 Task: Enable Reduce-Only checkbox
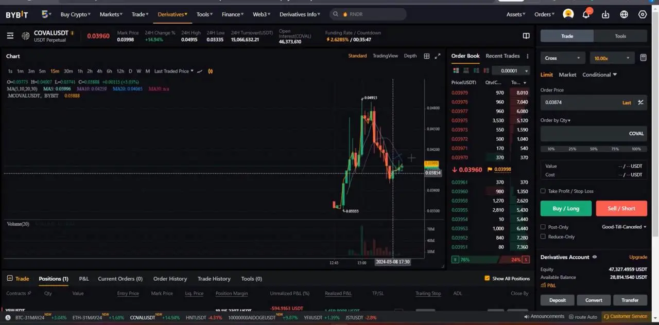tap(543, 237)
